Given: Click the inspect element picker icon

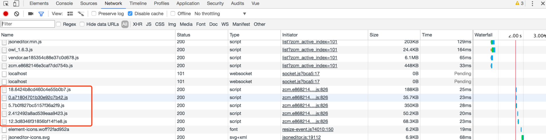Looking at the screenshot, I should 6,4.
